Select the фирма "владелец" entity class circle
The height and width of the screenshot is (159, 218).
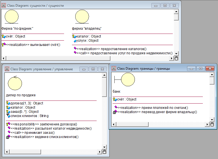tap(82, 17)
